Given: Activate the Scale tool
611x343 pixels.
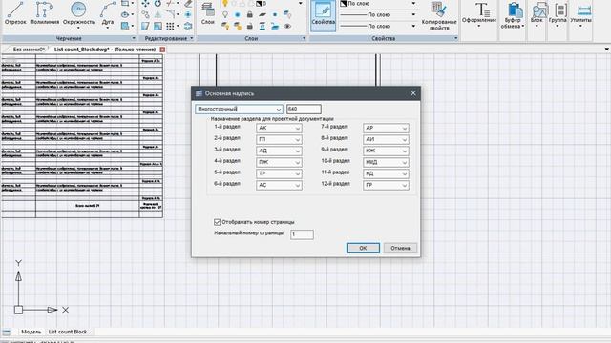Looking at the screenshot, I should pyautogui.click(x=158, y=26).
